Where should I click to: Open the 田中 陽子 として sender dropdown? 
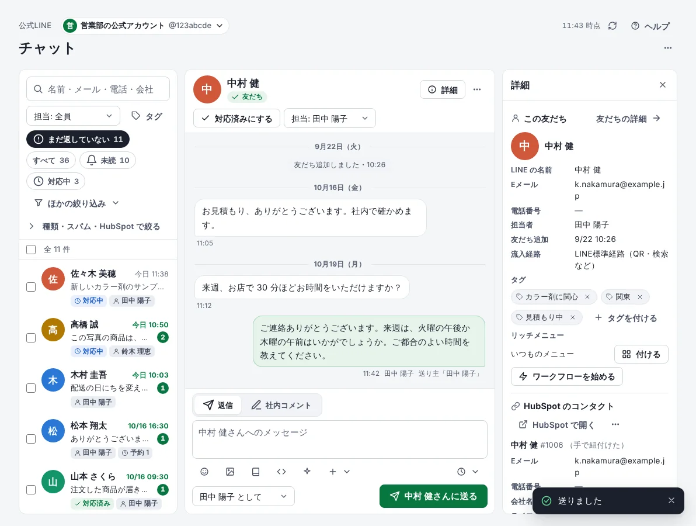tap(243, 496)
